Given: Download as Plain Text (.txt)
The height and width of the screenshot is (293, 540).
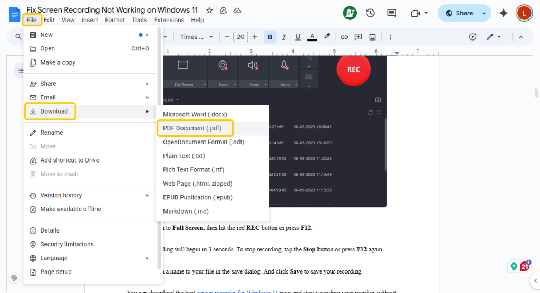Looking at the screenshot, I should (x=213, y=156).
